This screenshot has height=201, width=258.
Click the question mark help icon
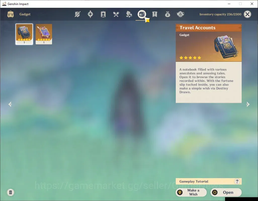[237, 181]
